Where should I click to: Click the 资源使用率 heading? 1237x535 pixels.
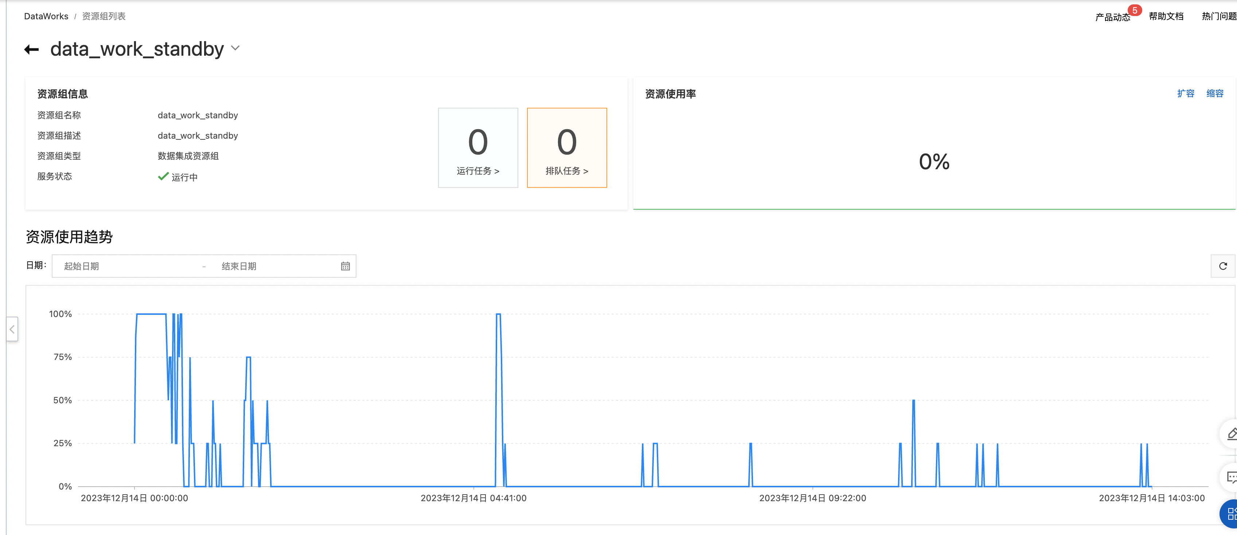tap(670, 94)
